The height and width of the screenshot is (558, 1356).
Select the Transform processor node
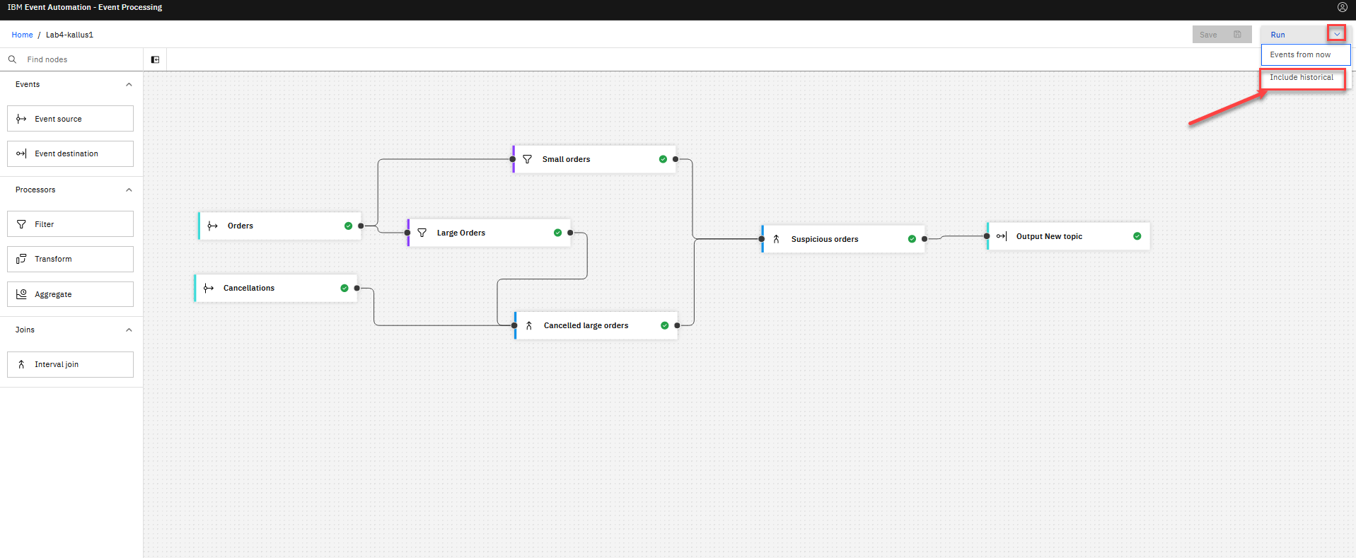click(x=70, y=259)
